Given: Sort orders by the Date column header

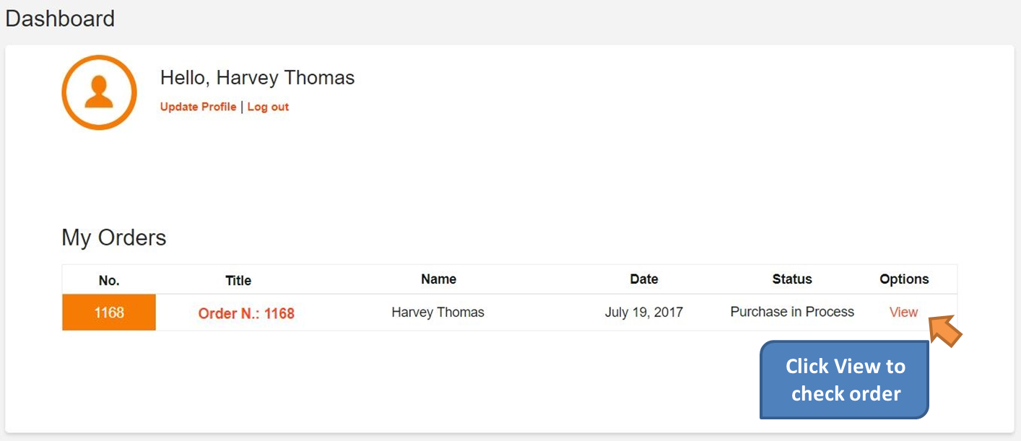Looking at the screenshot, I should [x=643, y=279].
